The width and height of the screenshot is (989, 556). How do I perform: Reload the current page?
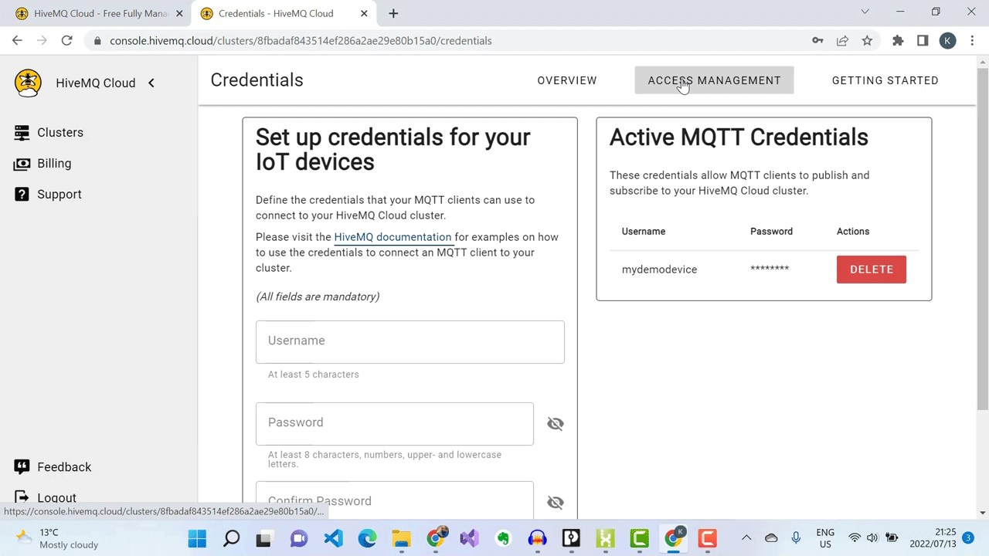pos(67,41)
